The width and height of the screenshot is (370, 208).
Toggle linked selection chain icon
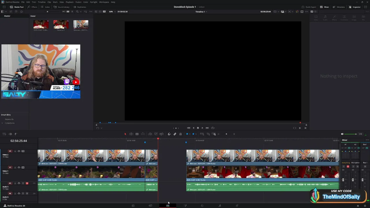point(175,134)
